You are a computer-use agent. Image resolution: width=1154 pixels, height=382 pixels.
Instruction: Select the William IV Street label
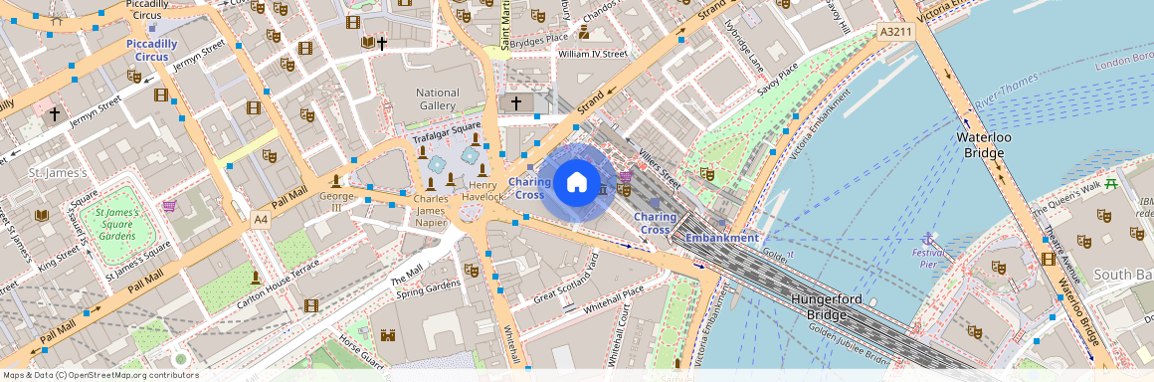(592, 54)
